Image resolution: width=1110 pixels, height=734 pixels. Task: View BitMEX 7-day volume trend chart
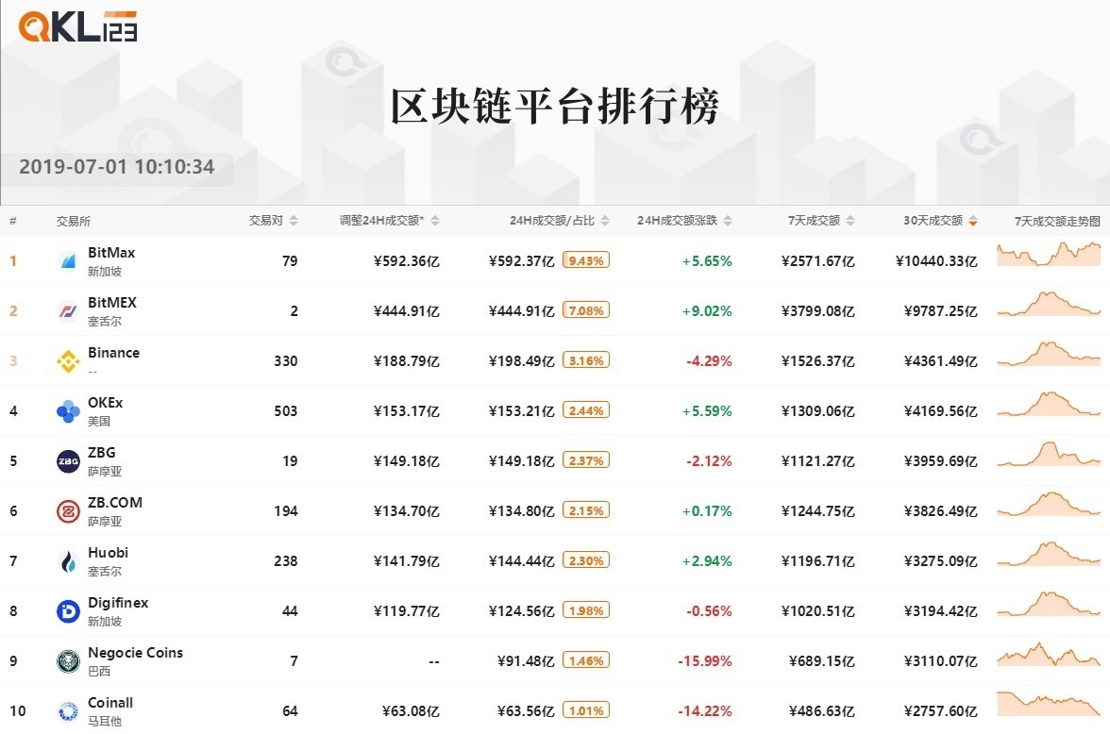1049,304
